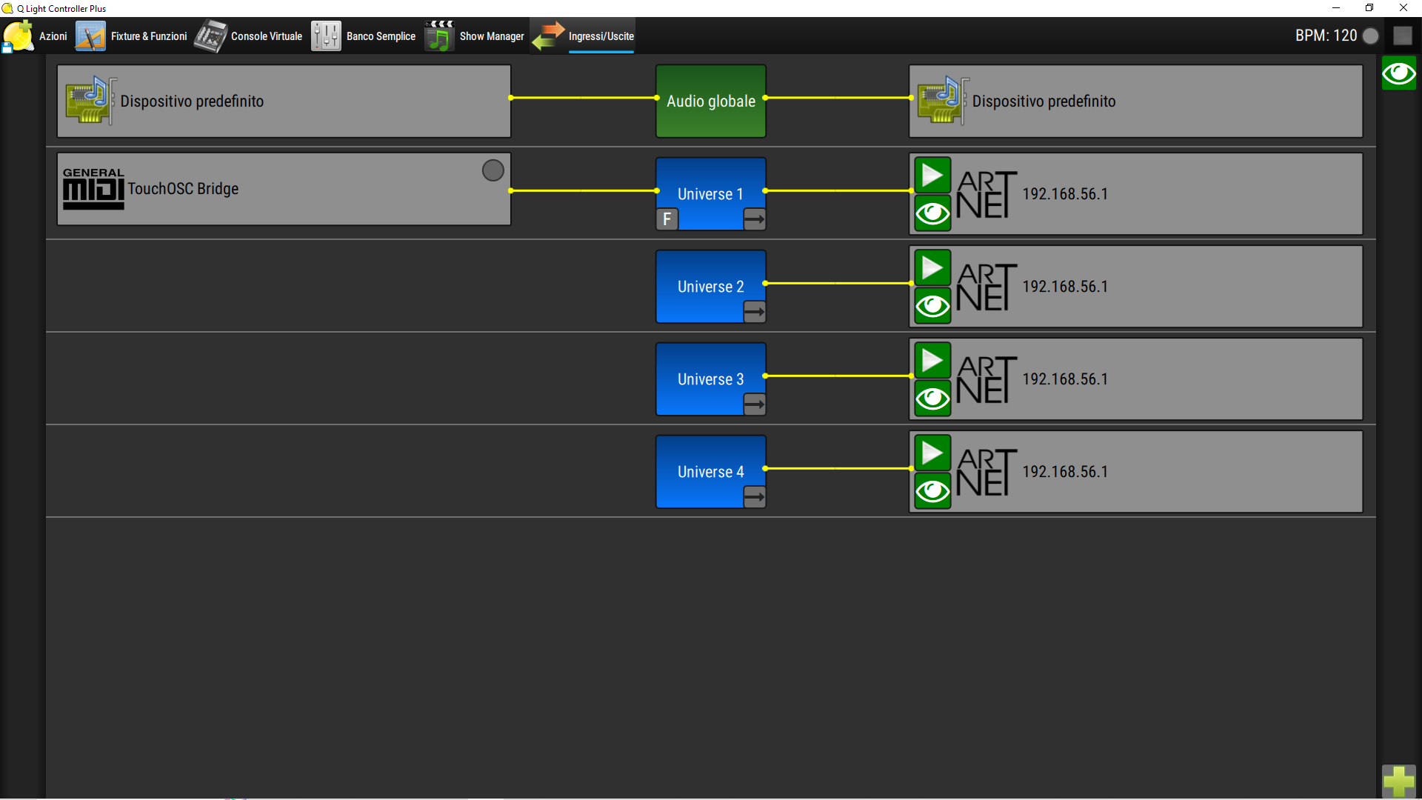The width and height of the screenshot is (1422, 800).
Task: Click the stop square button top right
Action: [1402, 36]
